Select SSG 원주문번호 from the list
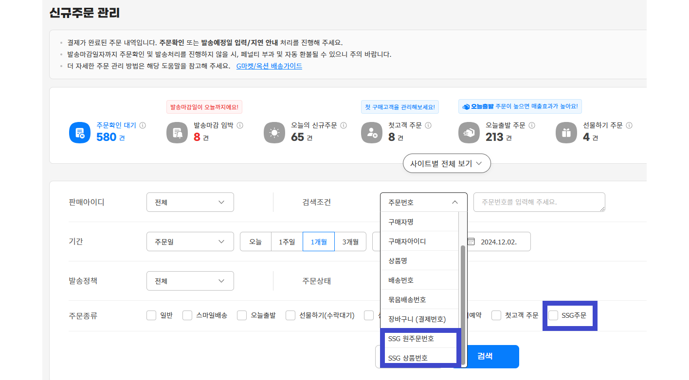Image resolution: width=689 pixels, height=380 pixels. pyautogui.click(x=411, y=338)
